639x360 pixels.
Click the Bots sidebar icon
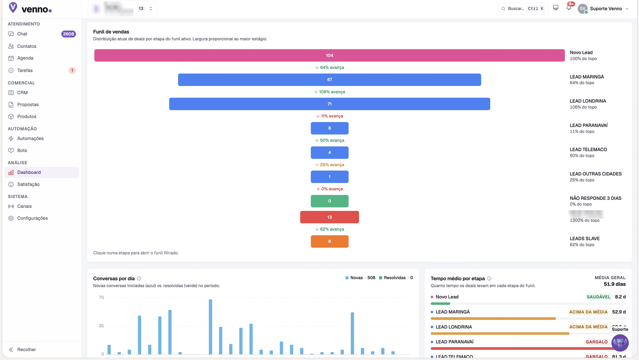click(x=11, y=151)
